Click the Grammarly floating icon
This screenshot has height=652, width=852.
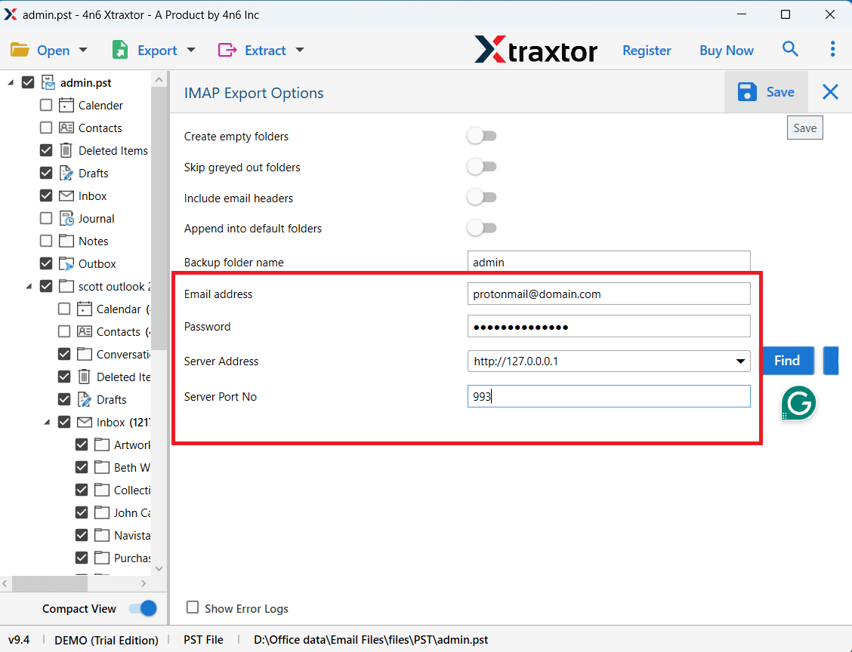click(798, 403)
